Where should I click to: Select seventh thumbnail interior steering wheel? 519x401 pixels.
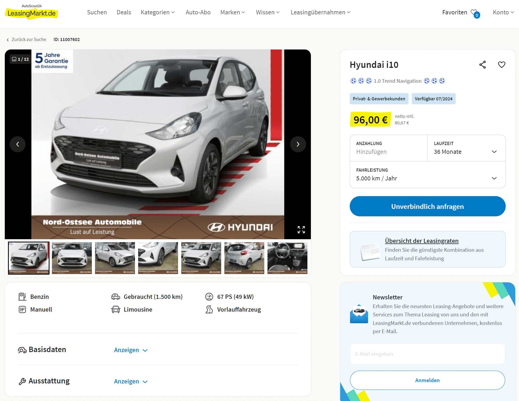(287, 258)
